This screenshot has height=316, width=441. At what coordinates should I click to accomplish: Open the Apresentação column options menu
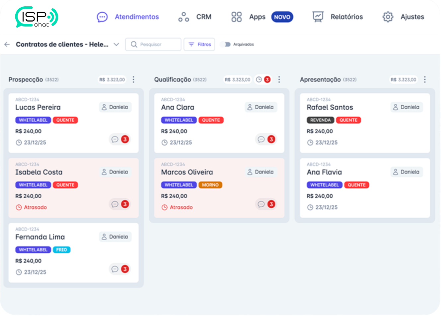pyautogui.click(x=425, y=79)
